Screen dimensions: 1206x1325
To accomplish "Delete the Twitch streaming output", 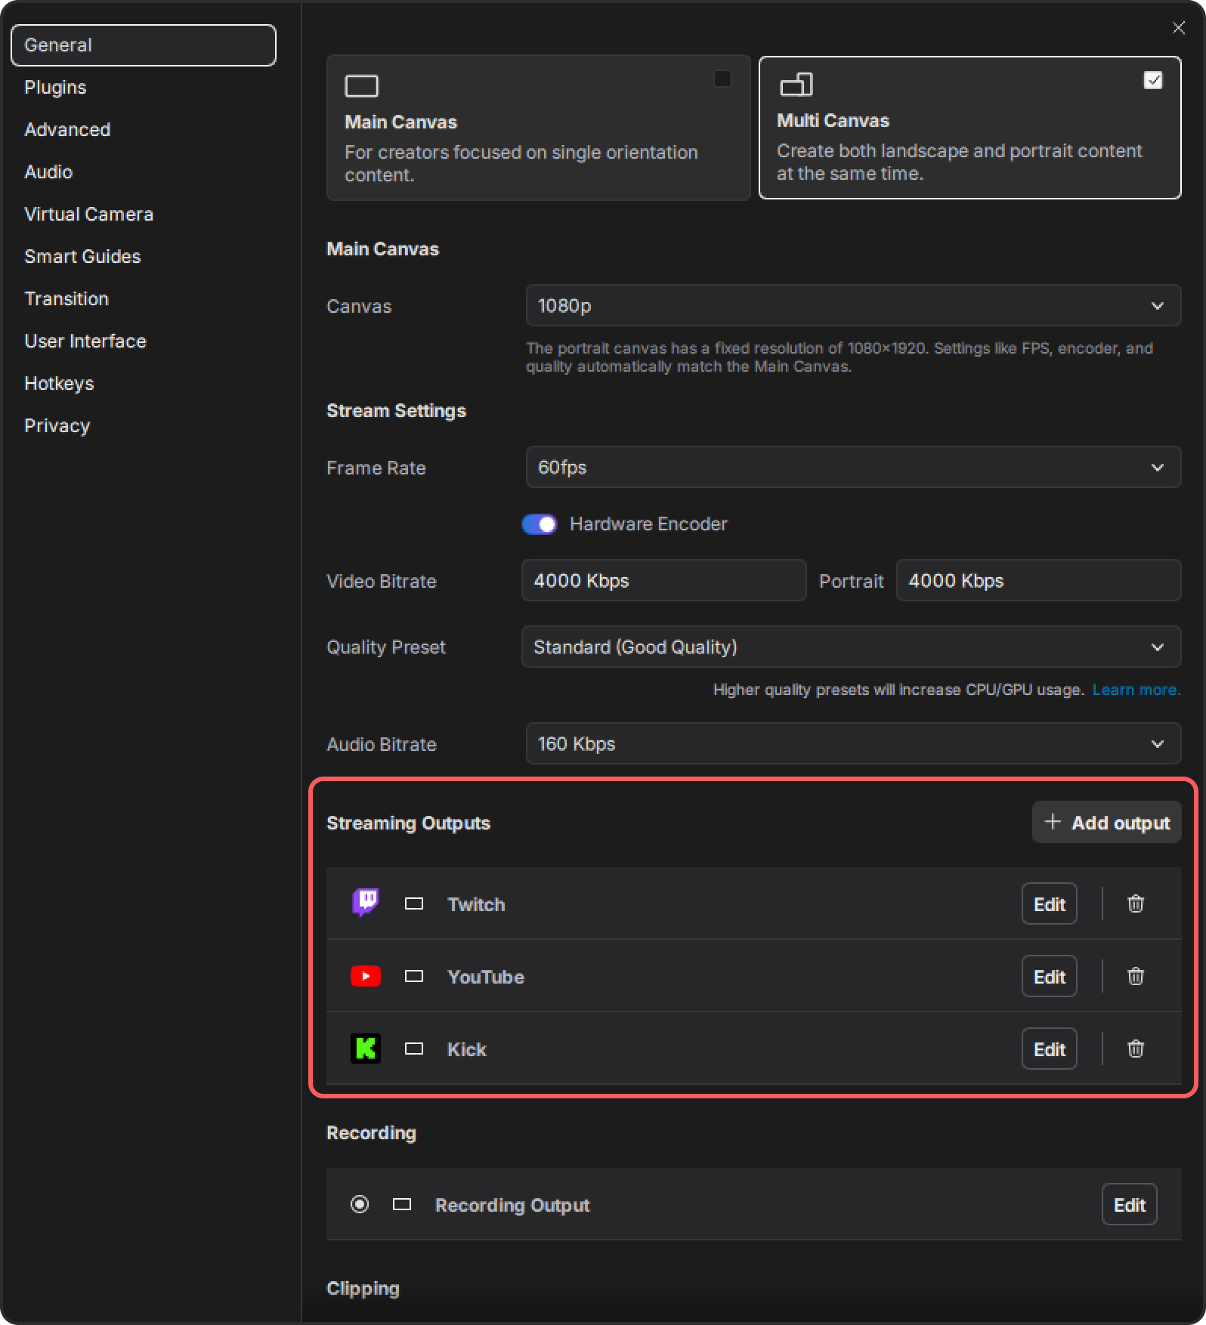I will [1135, 903].
